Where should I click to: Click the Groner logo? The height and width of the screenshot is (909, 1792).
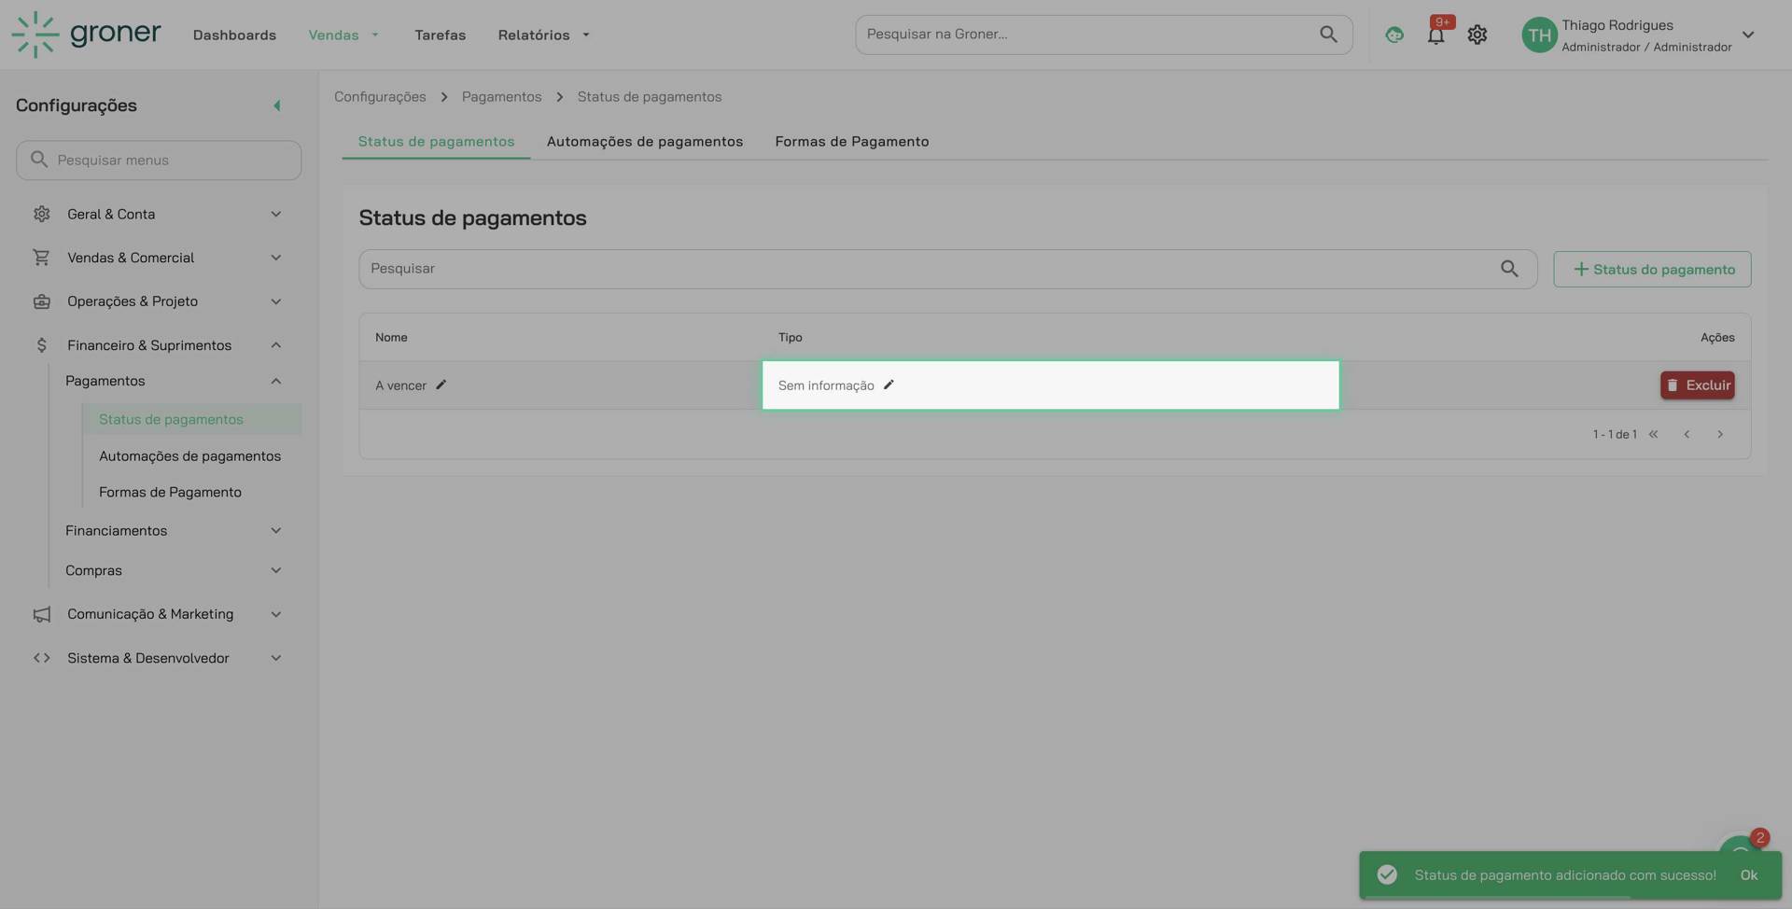(x=87, y=35)
